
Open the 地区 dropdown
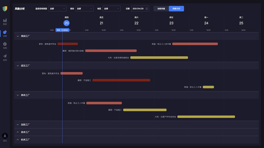click(x=111, y=8)
